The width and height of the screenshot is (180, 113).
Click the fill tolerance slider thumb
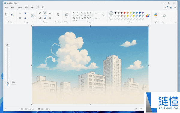coord(7,82)
